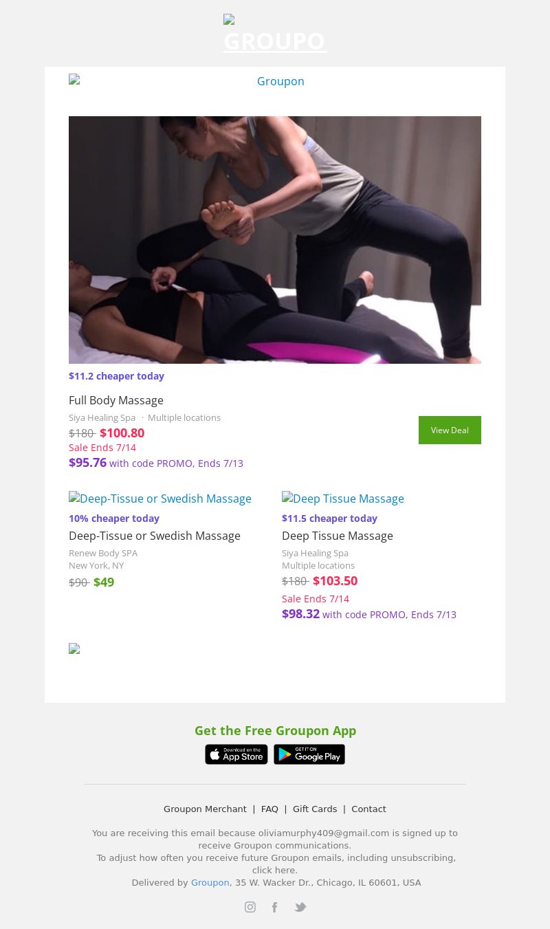
Task: Click the broken image below the deals
Action: click(x=74, y=648)
